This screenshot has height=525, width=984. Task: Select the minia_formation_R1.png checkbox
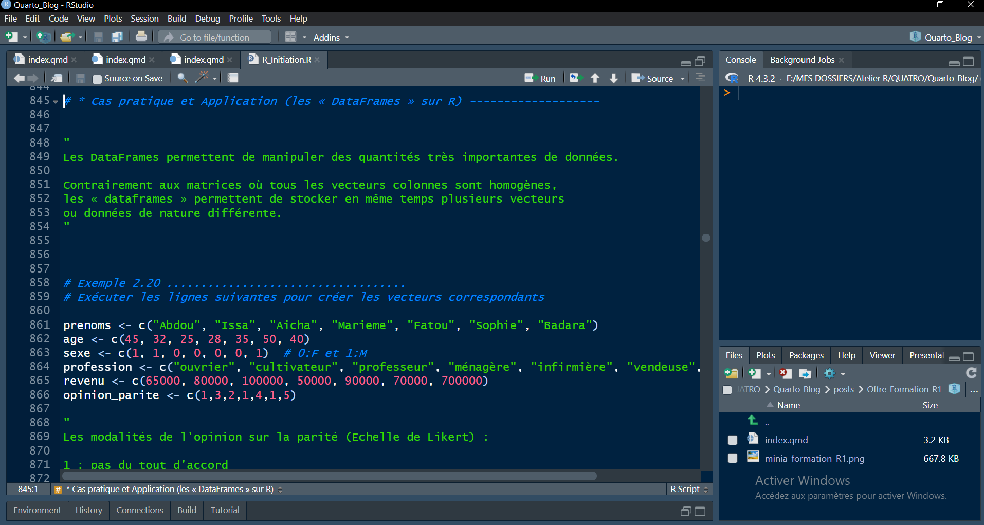[733, 458]
